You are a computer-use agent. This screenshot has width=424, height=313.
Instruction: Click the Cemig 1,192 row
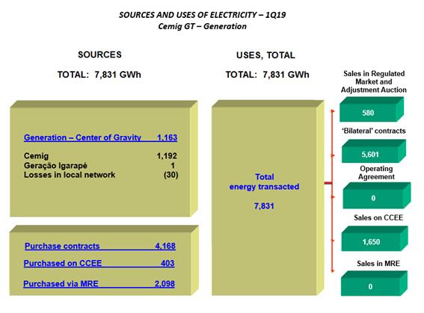click(101, 156)
